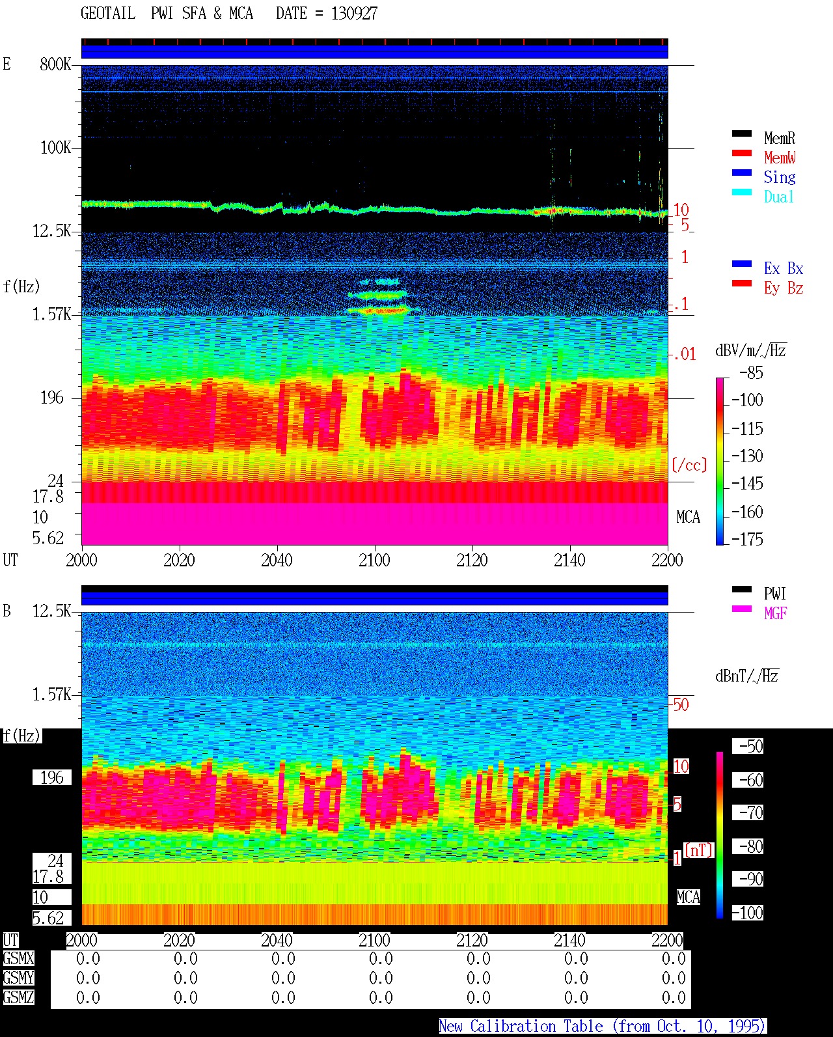Viewport: 833px width, 1037px height.
Task: Click the black MemR legend swatch
Action: 742,133
